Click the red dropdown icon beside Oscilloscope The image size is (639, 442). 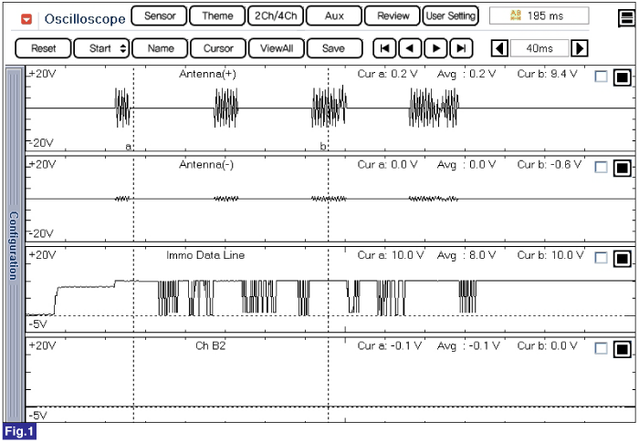pos(26,19)
